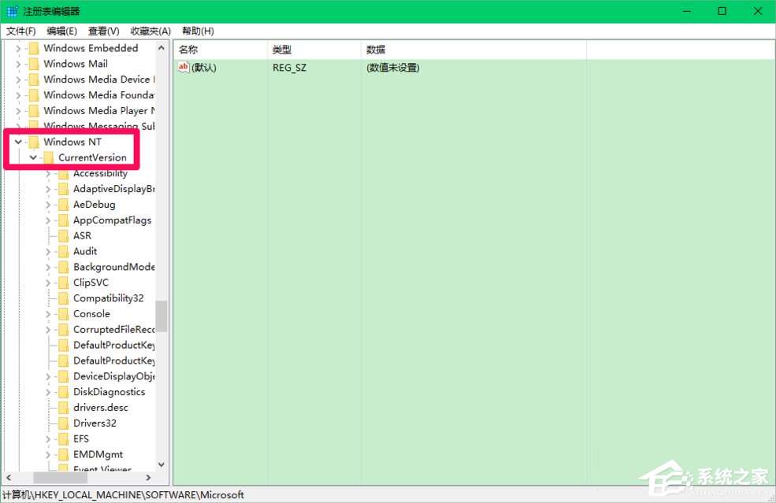
Task: Select the ClipSVC folder icon
Action: [65, 282]
